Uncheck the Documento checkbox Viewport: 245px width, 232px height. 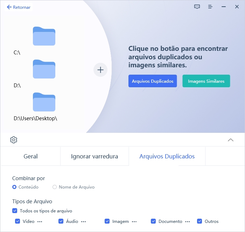[x=153, y=221]
